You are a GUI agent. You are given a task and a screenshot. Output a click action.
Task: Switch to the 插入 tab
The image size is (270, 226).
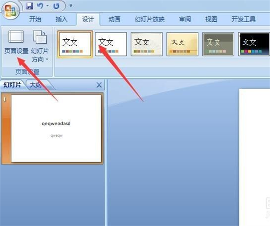61,19
